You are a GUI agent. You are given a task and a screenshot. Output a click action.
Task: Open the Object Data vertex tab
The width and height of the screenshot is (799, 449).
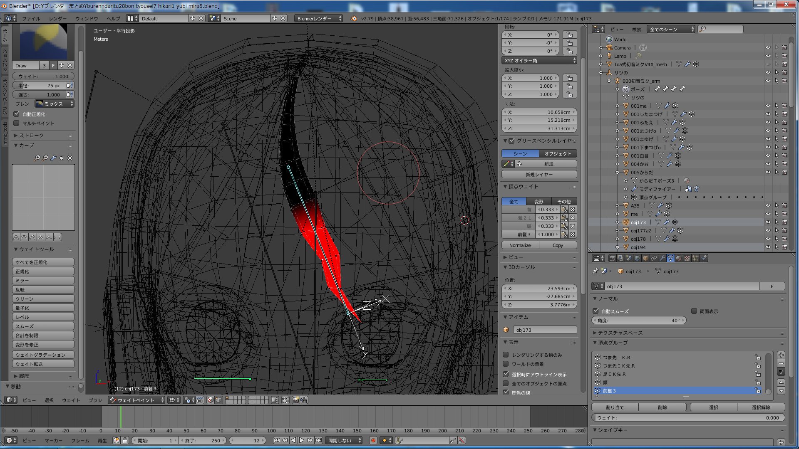[670, 258]
